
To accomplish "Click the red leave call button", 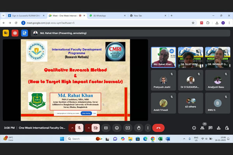I will 158,127.
